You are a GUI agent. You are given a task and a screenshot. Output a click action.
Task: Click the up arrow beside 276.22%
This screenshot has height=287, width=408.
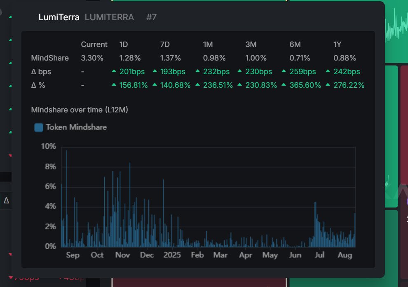click(328, 84)
